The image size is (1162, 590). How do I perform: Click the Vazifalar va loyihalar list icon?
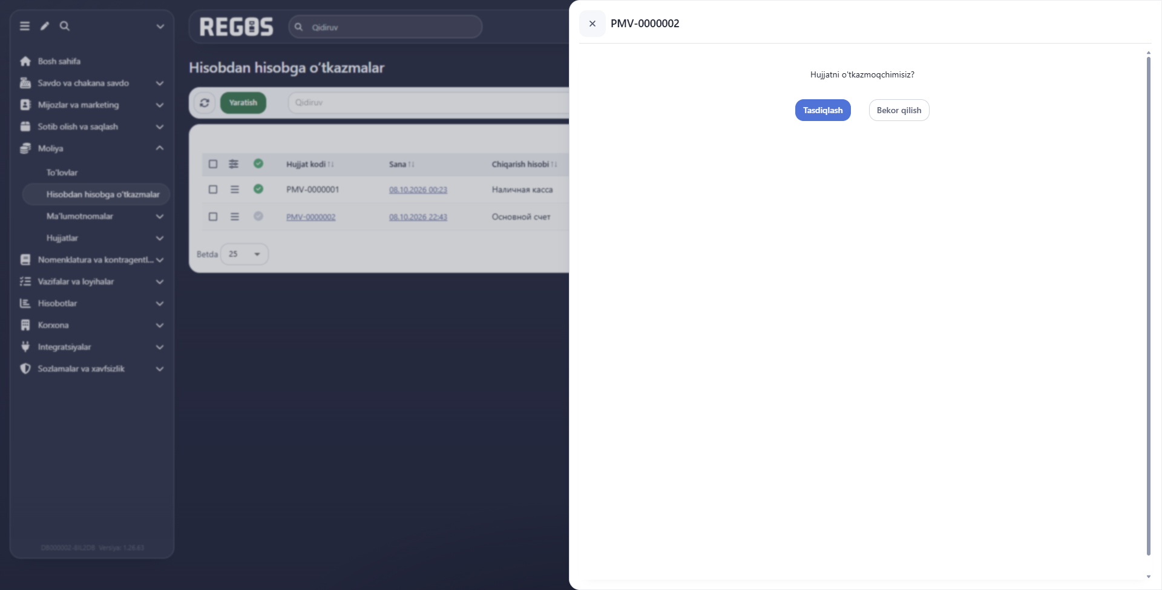(25, 281)
